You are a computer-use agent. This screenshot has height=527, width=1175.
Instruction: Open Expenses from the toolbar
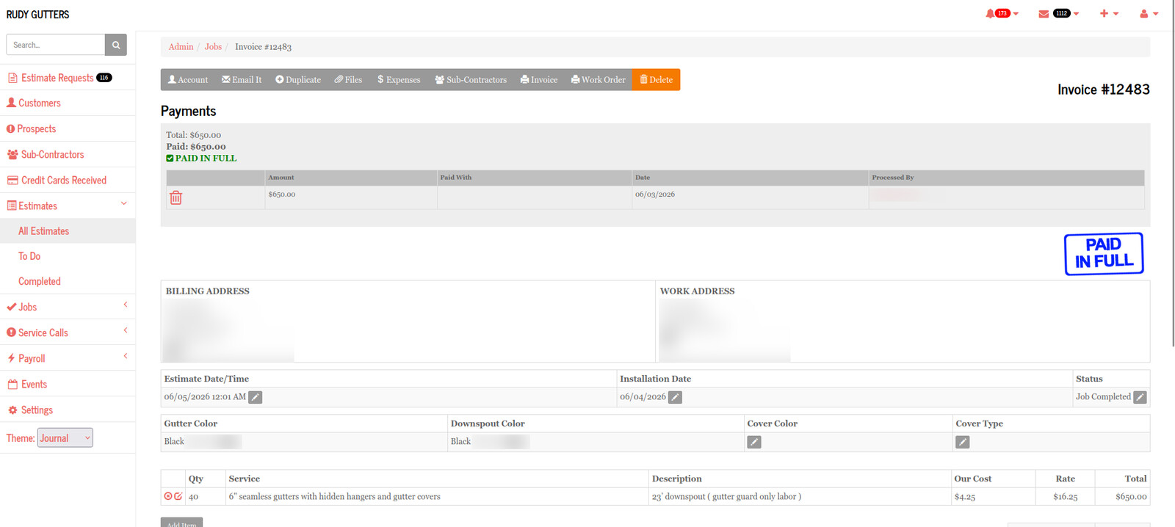(x=399, y=80)
